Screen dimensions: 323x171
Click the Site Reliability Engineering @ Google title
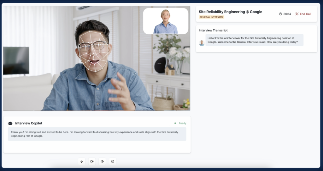pos(230,12)
